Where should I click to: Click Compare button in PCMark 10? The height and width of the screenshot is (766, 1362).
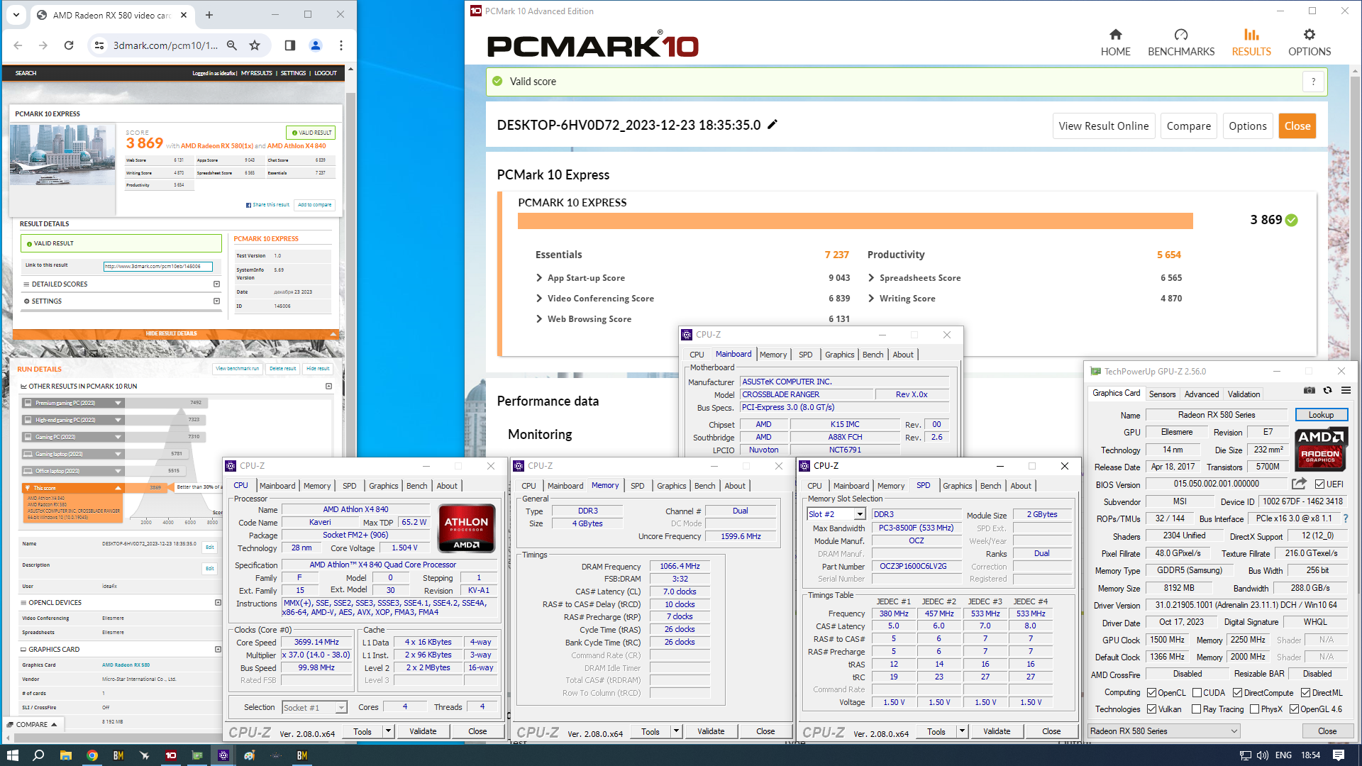click(x=1188, y=126)
